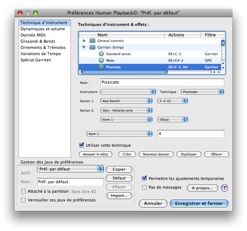247x231 pixels.
Task: Click Enregistrer et fermer button
Action: point(199,203)
